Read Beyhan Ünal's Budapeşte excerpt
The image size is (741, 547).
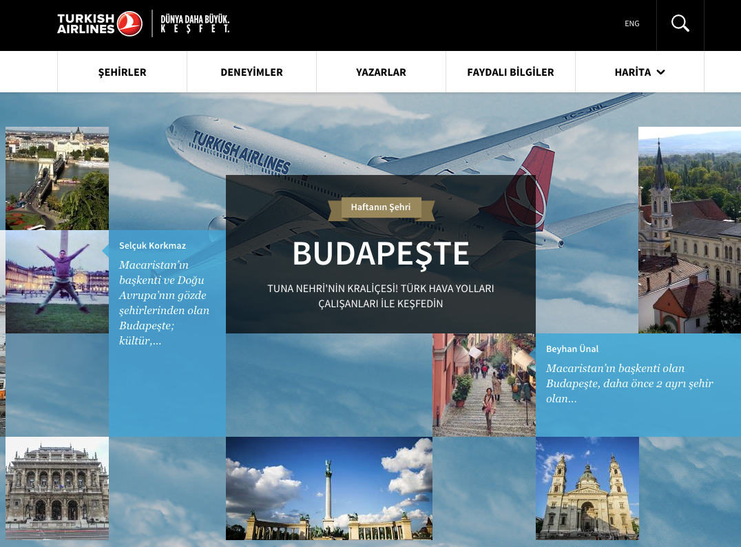tap(629, 384)
